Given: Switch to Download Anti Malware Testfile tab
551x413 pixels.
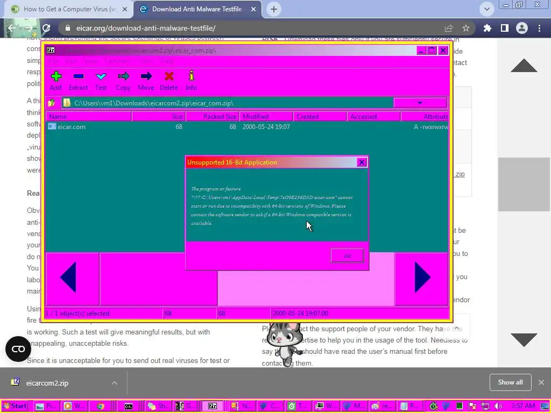Looking at the screenshot, I should point(197,9).
